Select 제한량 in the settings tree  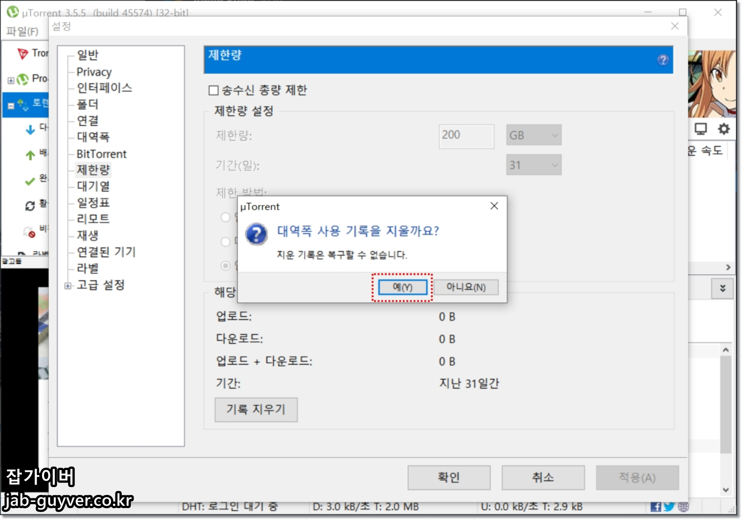point(93,170)
